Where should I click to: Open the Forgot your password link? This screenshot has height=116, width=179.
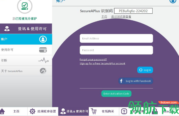pyautogui.click(x=93, y=59)
